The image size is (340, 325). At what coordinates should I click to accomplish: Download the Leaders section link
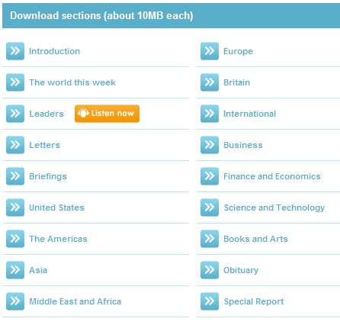pos(47,114)
